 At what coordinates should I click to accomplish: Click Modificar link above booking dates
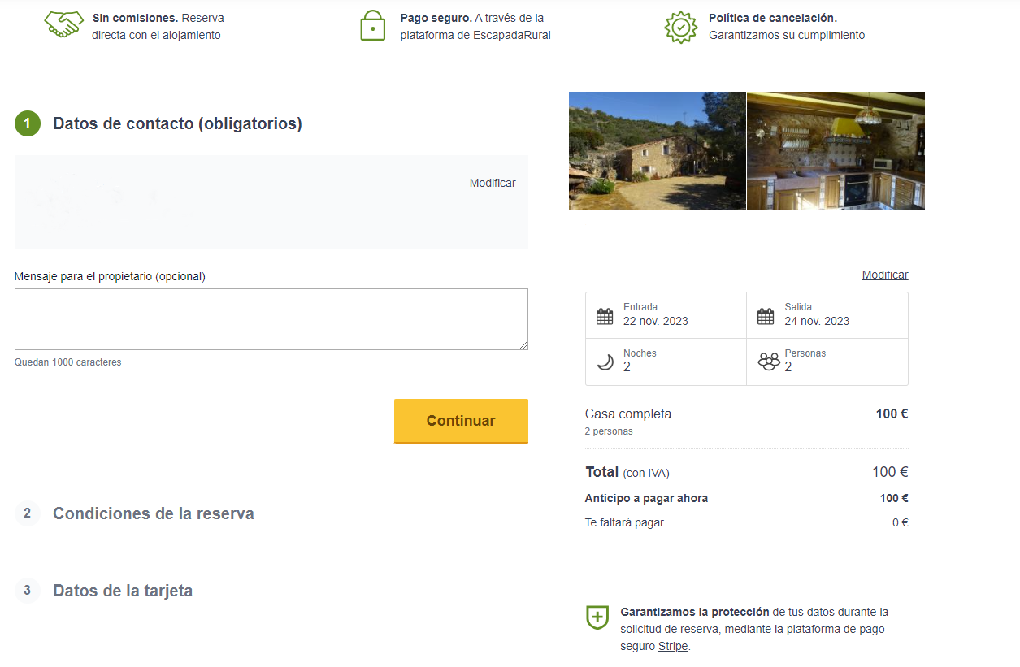(884, 275)
